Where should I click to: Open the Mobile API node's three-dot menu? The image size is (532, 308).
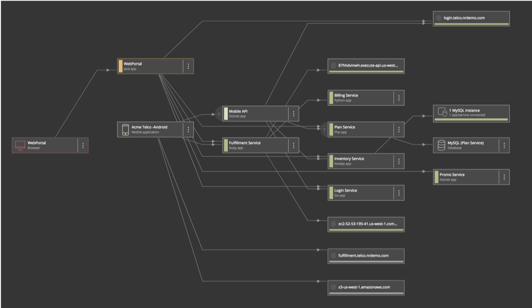[x=294, y=113]
